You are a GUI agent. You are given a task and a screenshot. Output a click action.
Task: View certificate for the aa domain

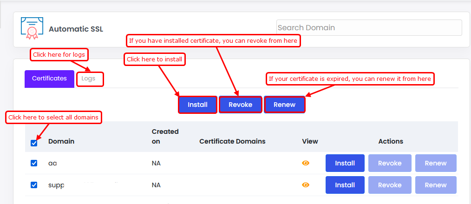click(x=306, y=163)
